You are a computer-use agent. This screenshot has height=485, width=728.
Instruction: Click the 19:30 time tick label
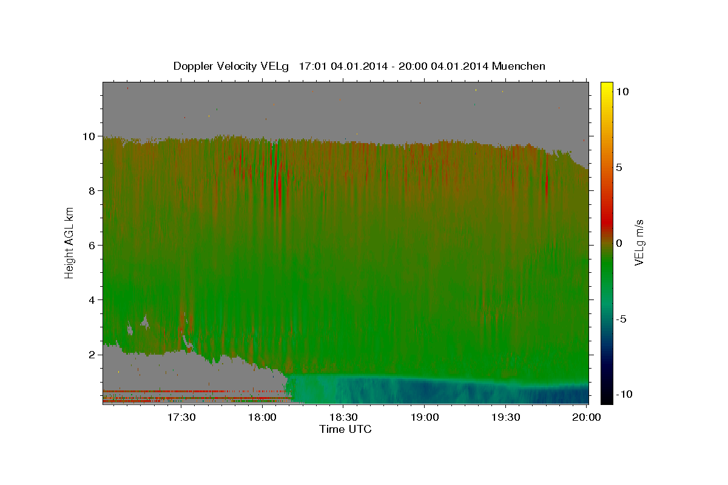tap(505, 417)
